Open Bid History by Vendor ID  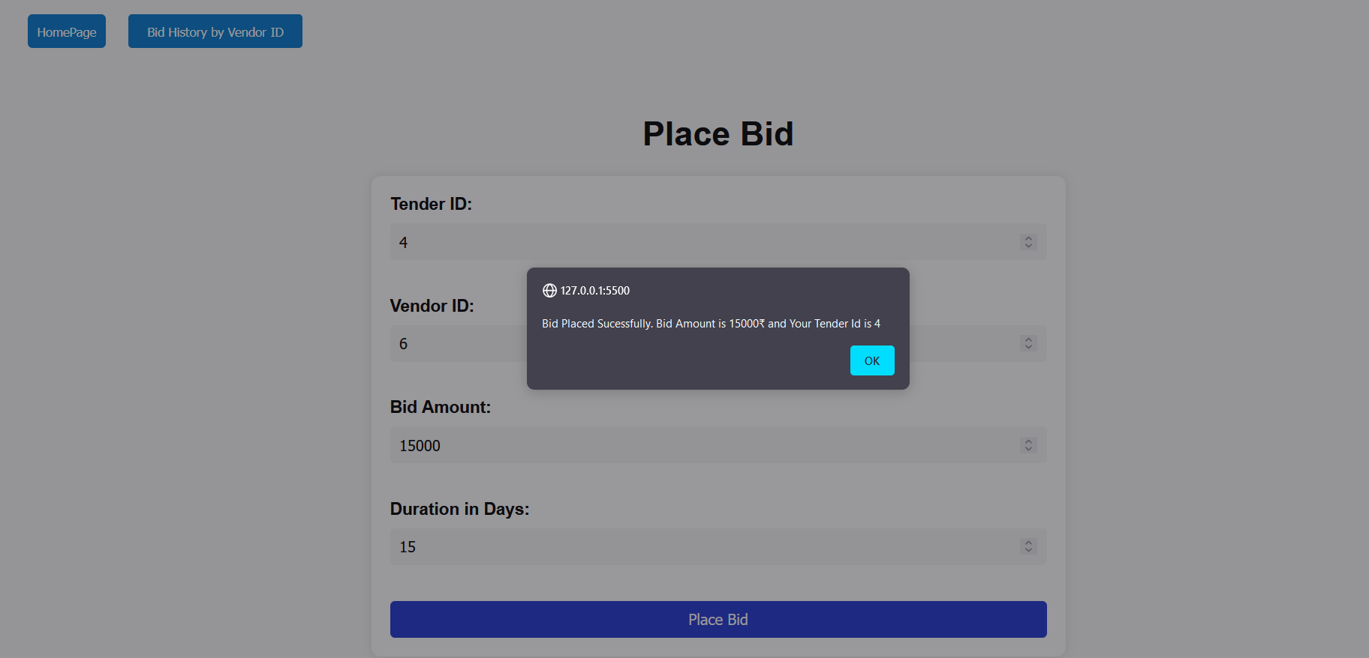click(x=215, y=31)
